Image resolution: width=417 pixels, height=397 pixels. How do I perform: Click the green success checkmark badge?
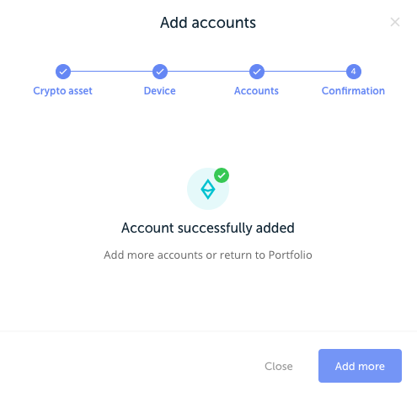click(222, 175)
